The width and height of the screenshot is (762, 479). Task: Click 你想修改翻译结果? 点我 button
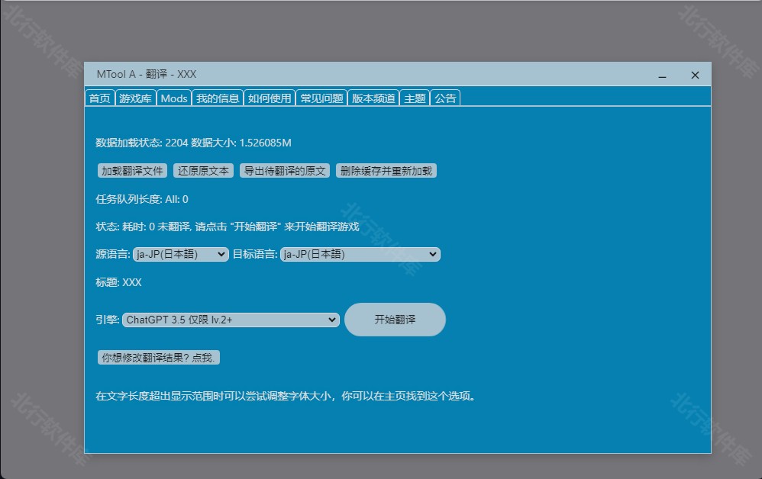[x=159, y=357]
